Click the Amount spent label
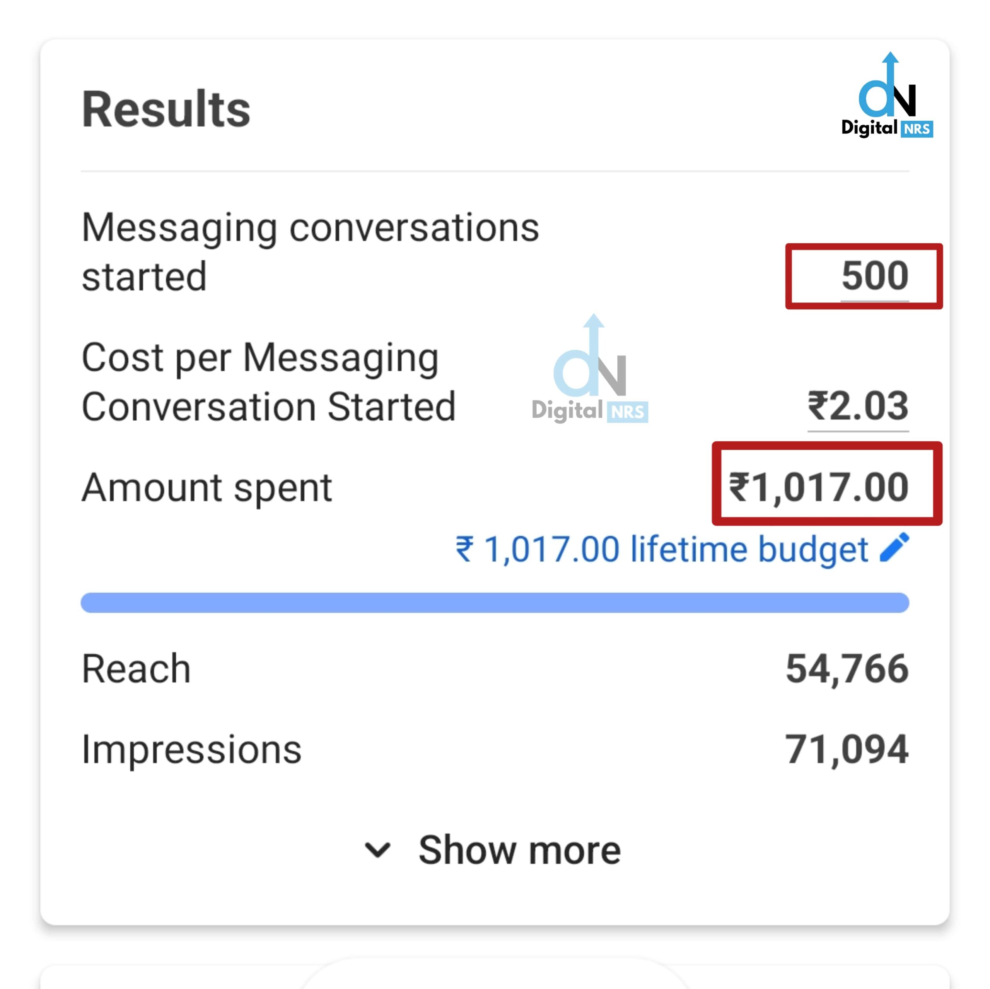 tap(207, 487)
